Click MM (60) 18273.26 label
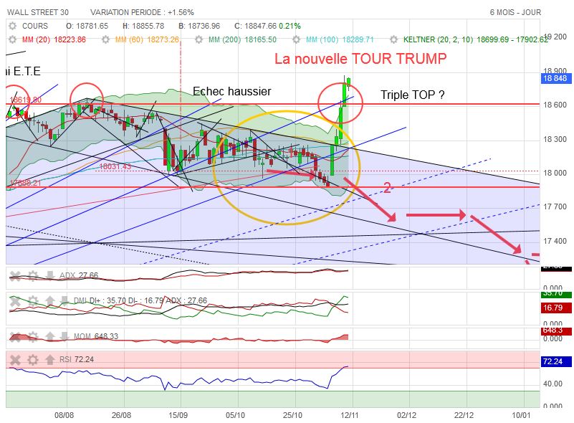The height and width of the screenshot is (423, 574). click(147, 39)
